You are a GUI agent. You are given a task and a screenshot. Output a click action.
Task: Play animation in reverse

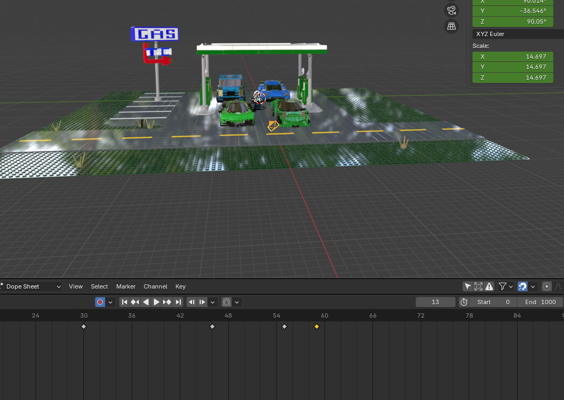pos(146,302)
